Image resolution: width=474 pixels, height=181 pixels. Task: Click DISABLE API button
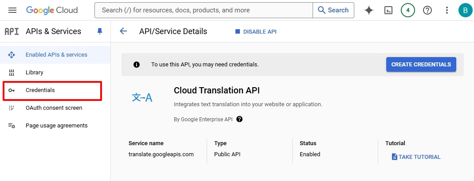[x=256, y=31]
